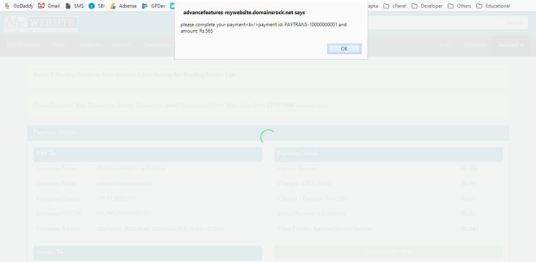Click the GSTIN value 09DWLPS5035R1ZG
The image size is (536, 262).
point(124,214)
